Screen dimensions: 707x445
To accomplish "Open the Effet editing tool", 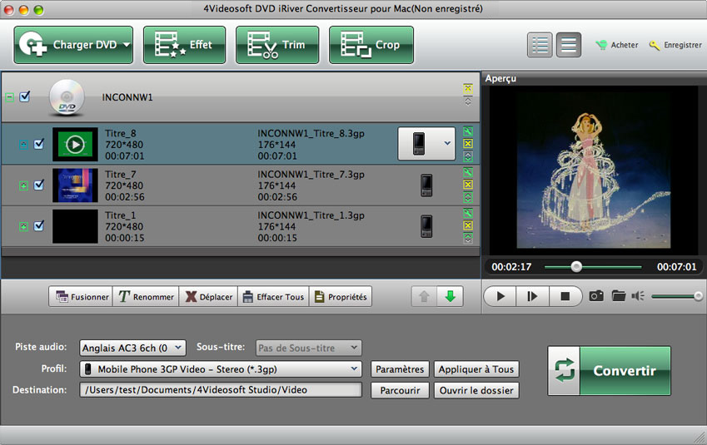I will click(184, 45).
